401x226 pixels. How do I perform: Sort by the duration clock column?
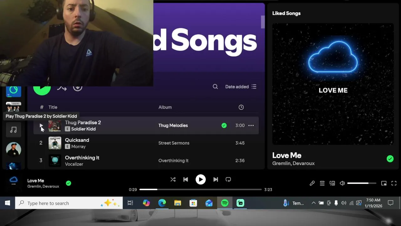[x=241, y=107]
